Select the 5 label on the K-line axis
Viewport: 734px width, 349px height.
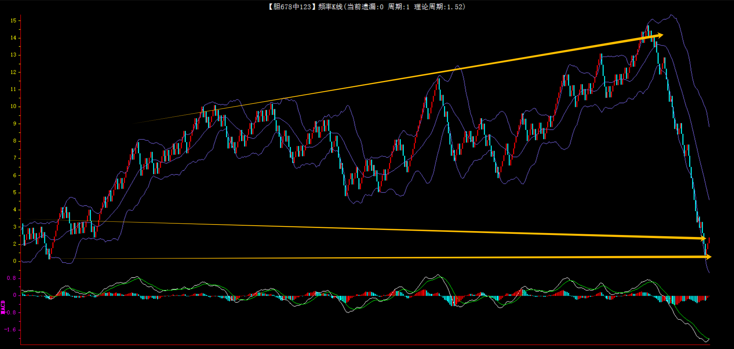(15, 192)
